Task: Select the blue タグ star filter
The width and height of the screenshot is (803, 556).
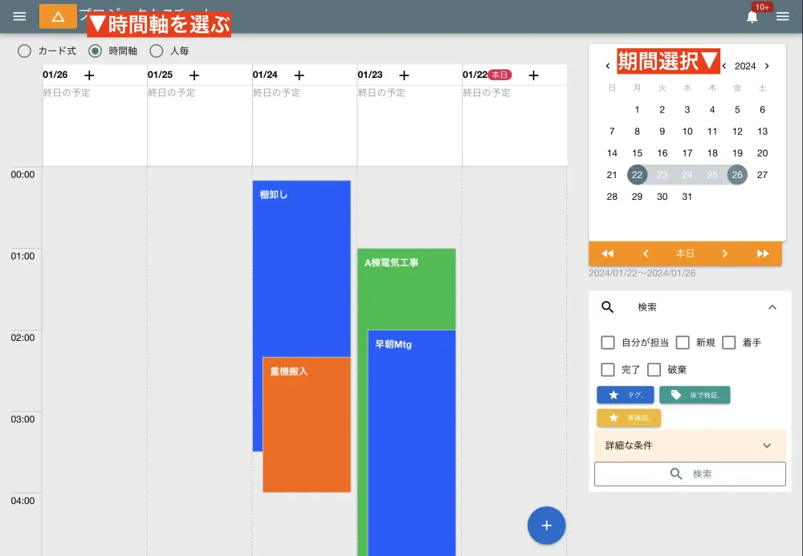Action: [x=626, y=394]
